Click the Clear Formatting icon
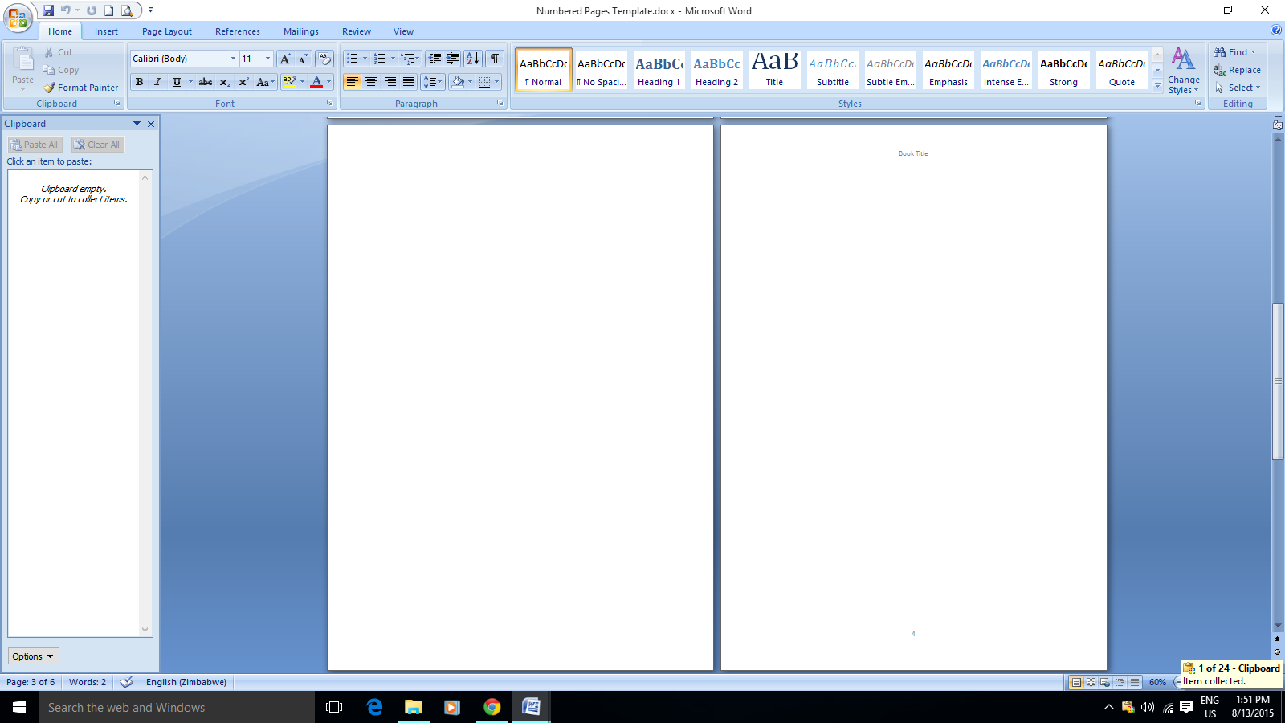The width and height of the screenshot is (1285, 723). click(x=324, y=59)
